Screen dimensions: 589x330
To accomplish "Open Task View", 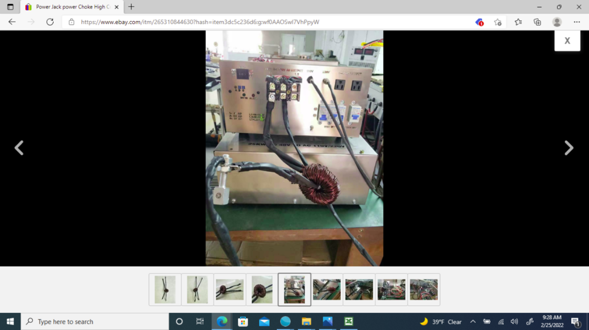I will tap(200, 321).
